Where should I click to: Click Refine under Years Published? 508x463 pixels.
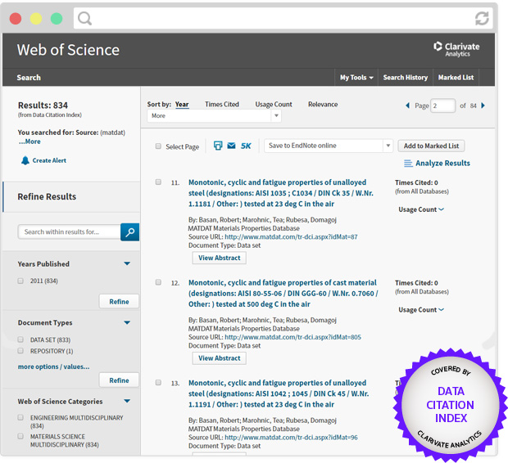point(119,302)
